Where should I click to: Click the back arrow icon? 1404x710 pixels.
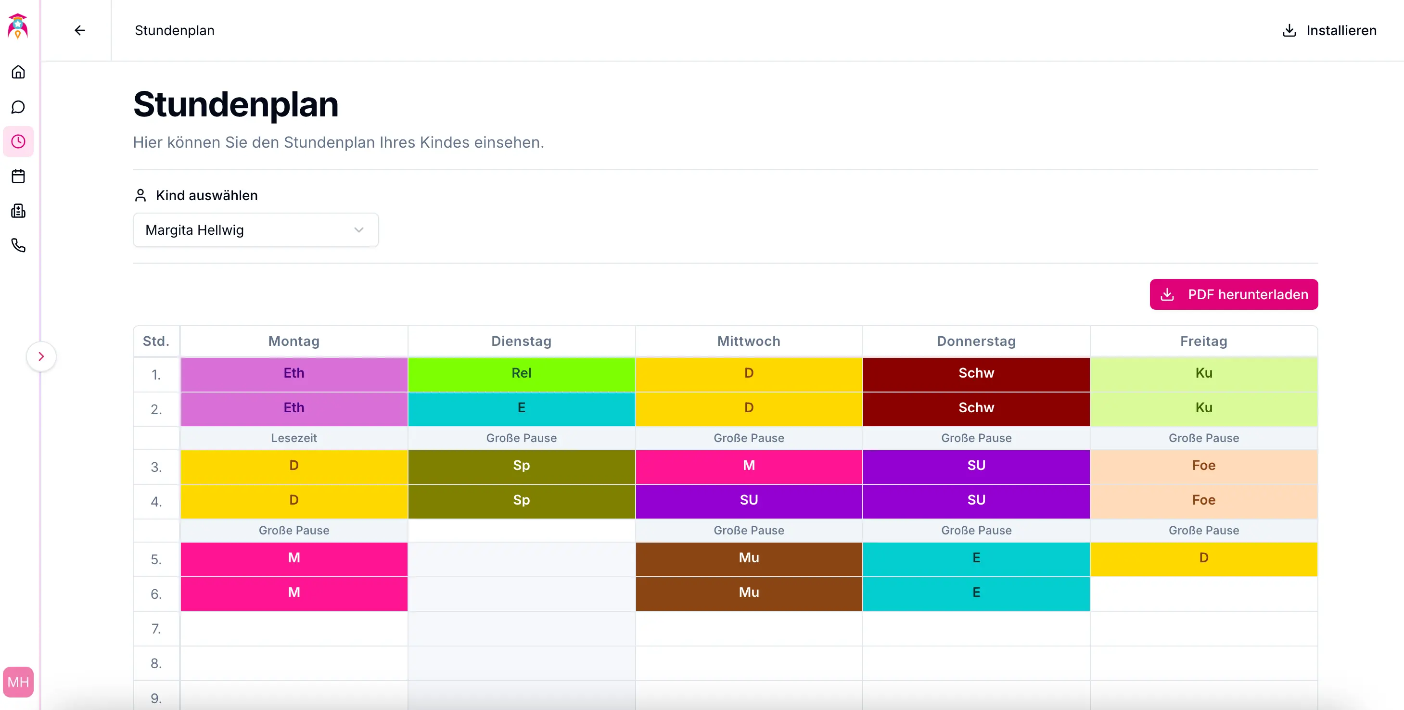point(79,30)
